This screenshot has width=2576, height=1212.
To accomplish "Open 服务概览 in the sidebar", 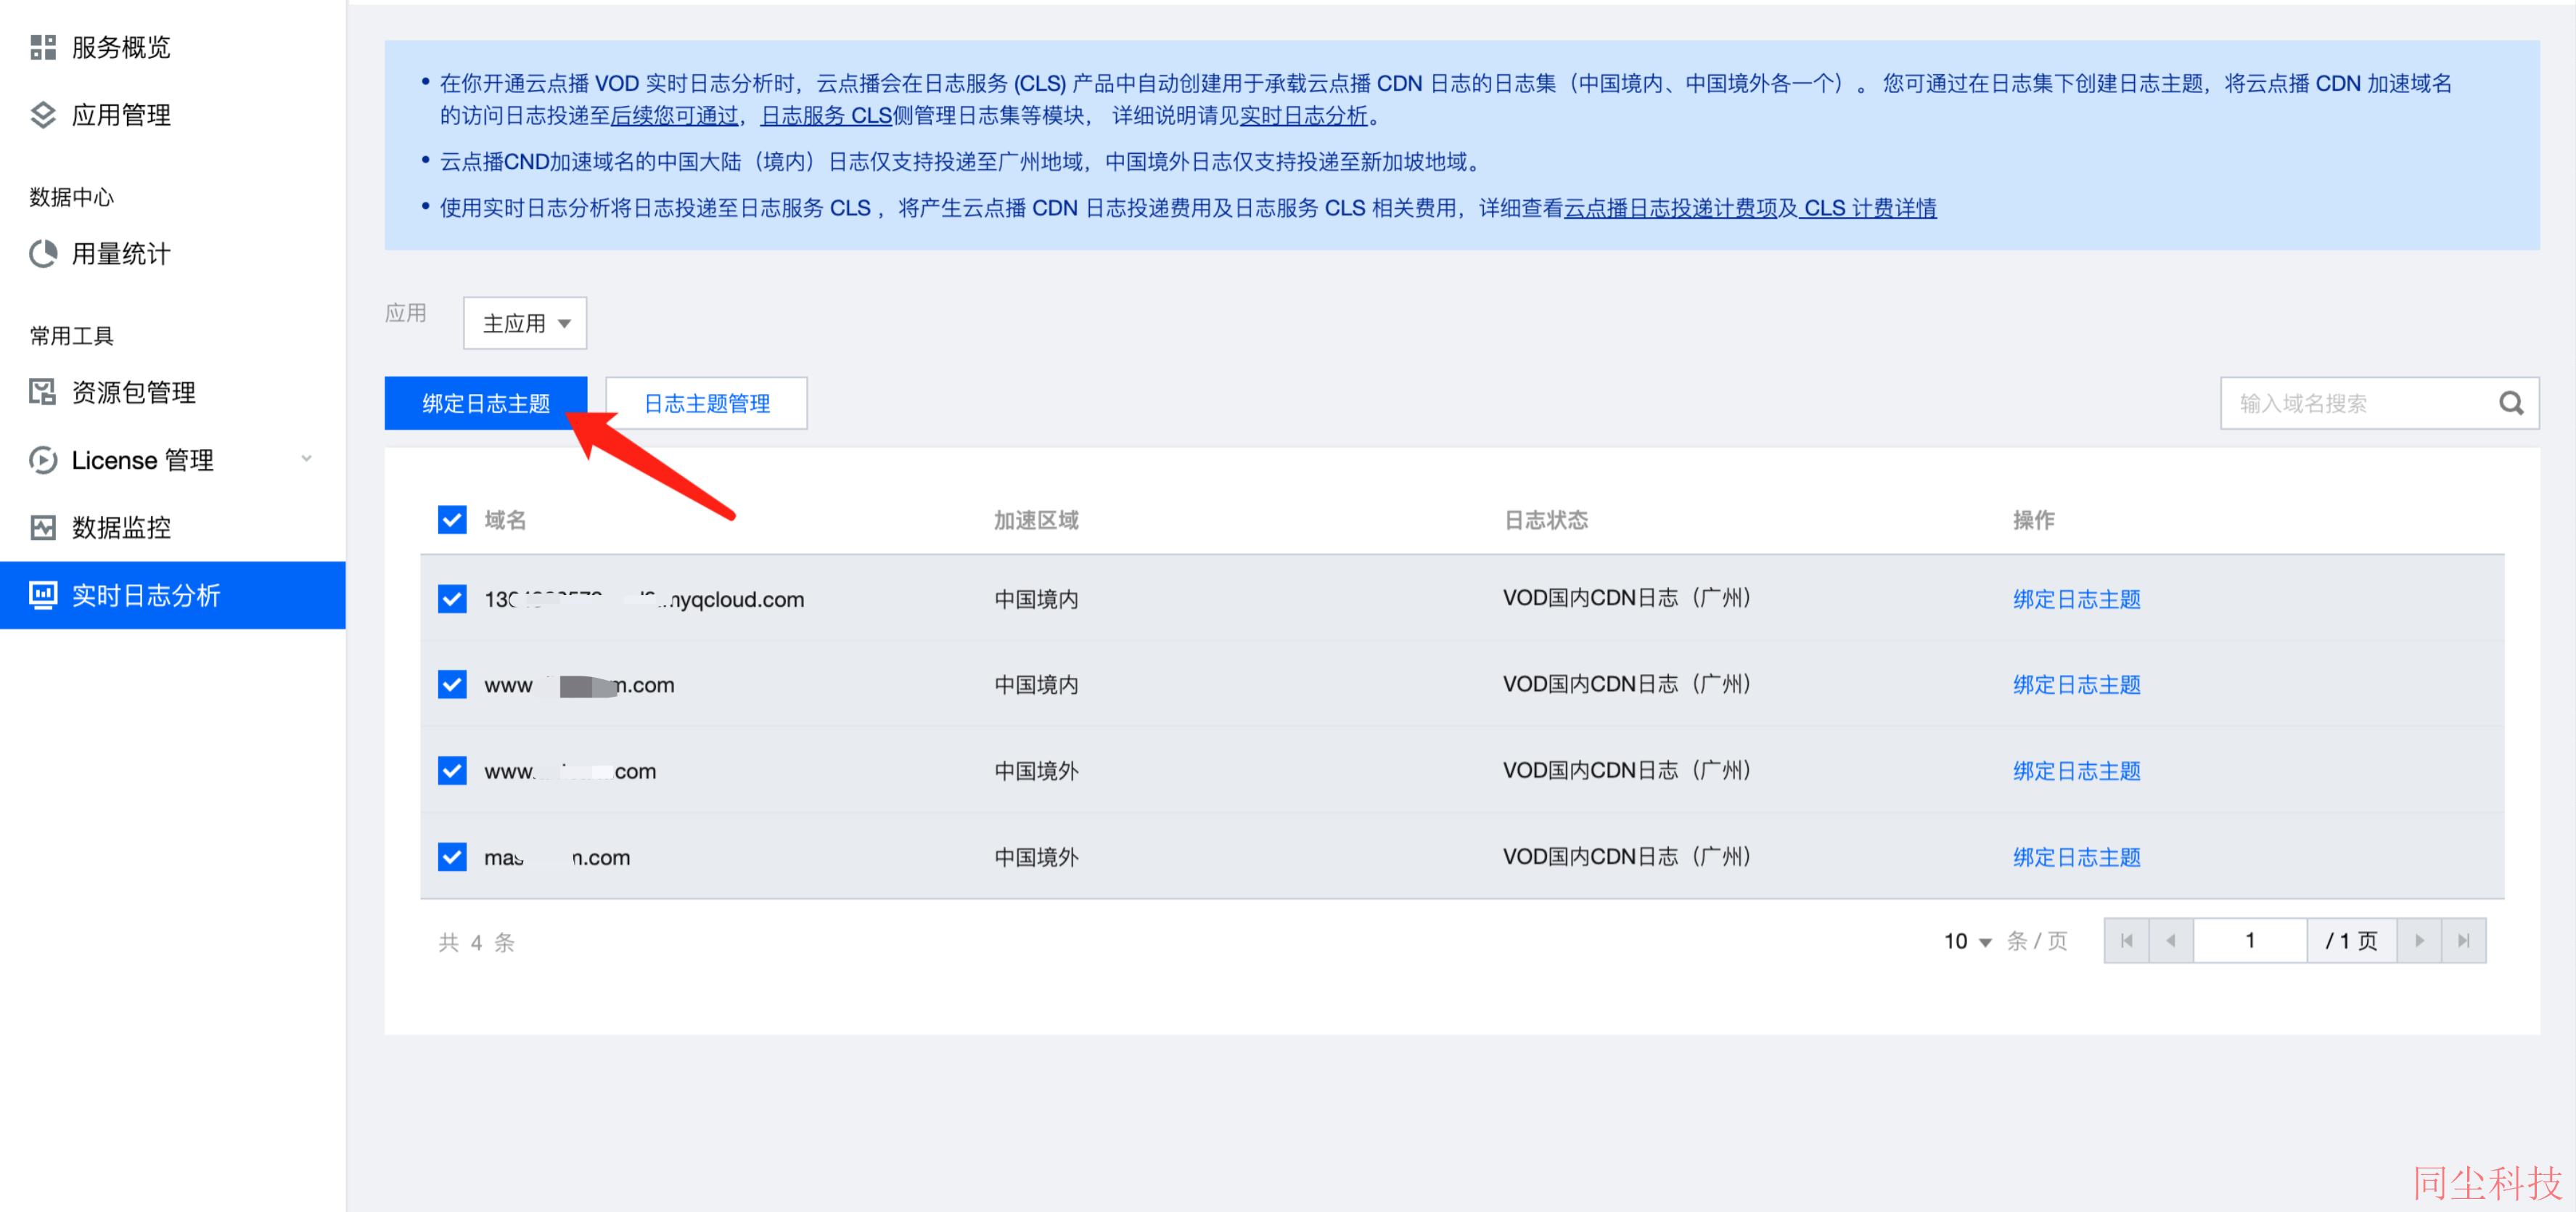I will (172, 47).
